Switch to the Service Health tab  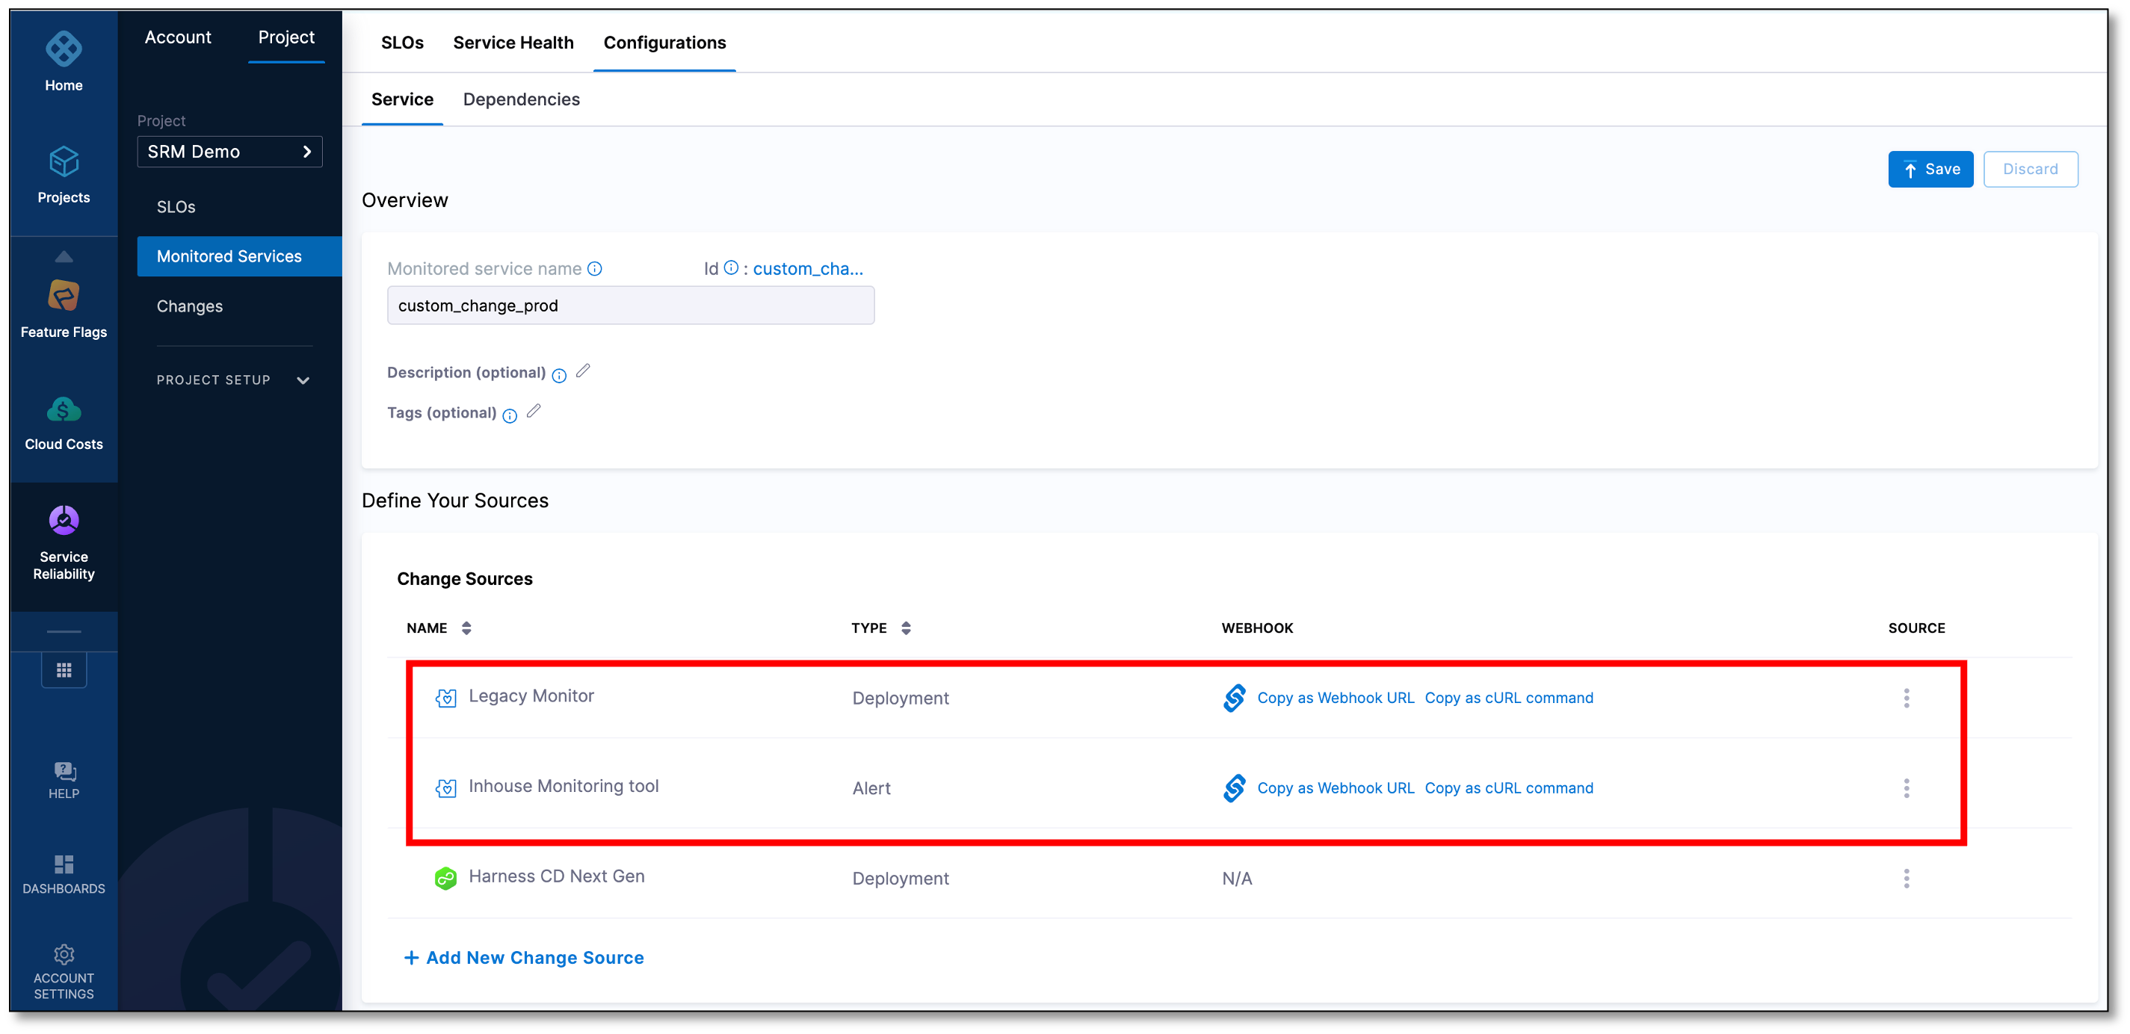[513, 42]
